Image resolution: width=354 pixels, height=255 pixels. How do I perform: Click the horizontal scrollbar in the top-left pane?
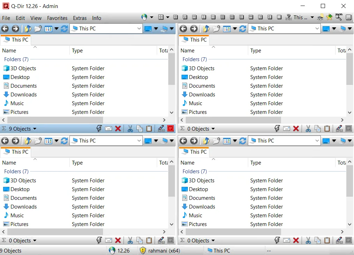tap(55, 120)
